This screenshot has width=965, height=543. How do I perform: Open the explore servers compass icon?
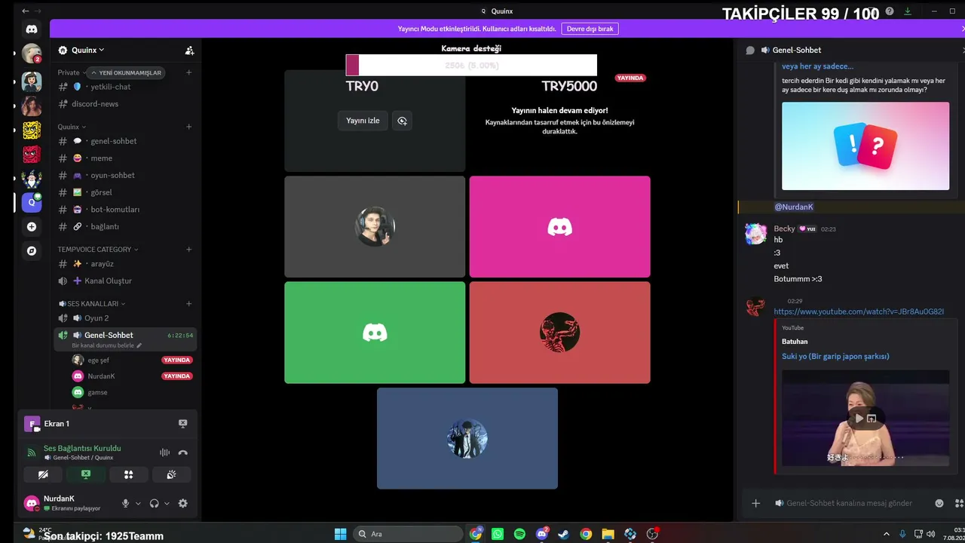(32, 251)
